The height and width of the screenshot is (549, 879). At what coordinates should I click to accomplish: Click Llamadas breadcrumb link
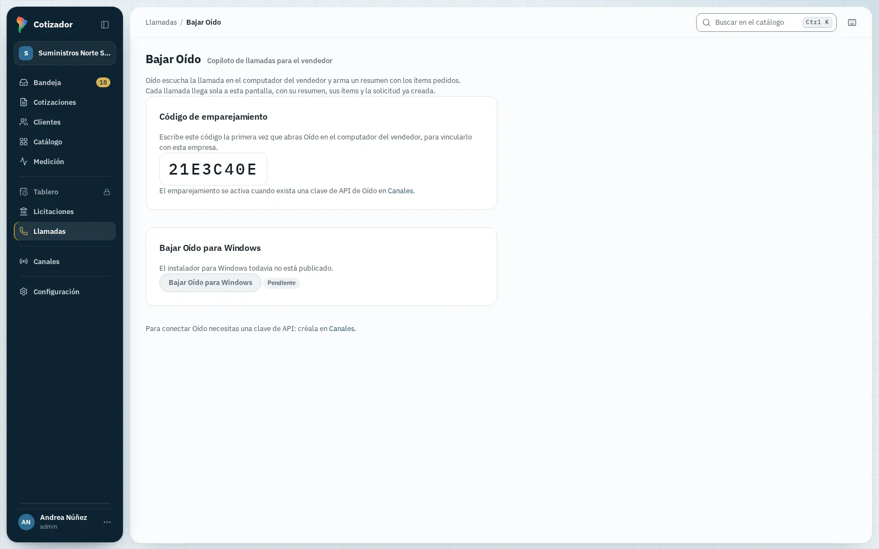pos(161,23)
